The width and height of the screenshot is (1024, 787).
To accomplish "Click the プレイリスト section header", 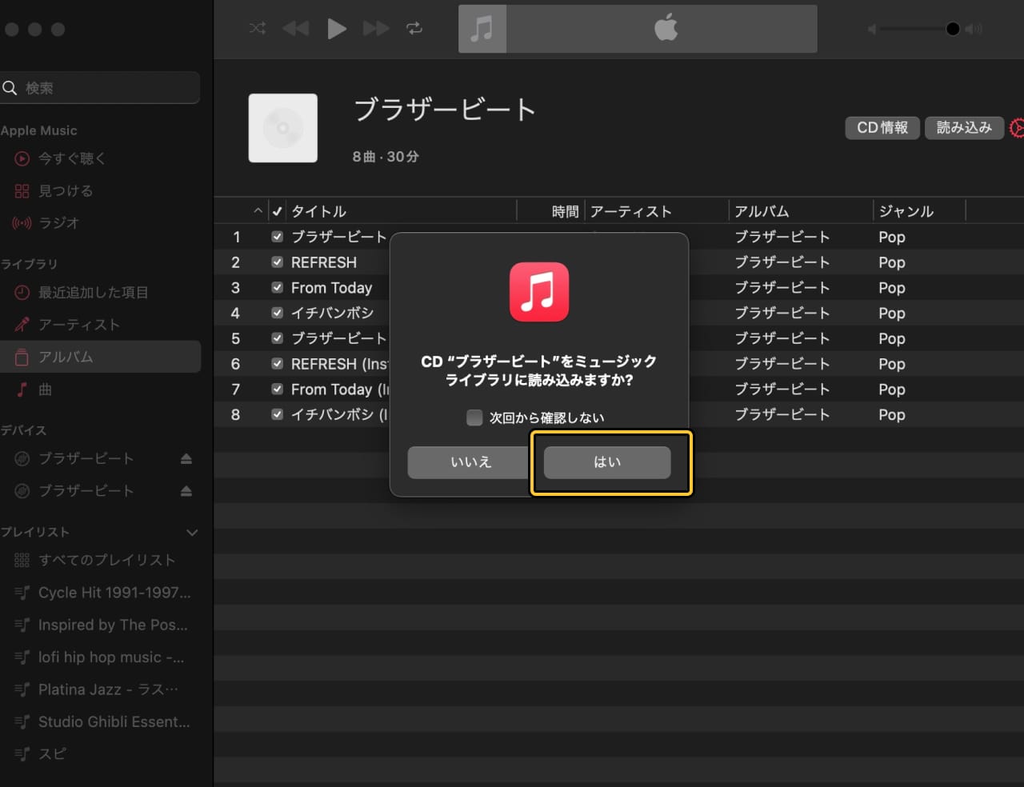I will click(35, 532).
